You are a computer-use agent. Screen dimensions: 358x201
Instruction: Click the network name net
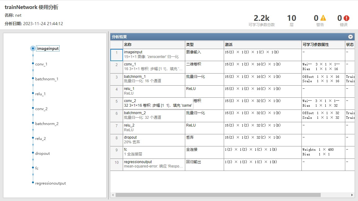coord(18,15)
